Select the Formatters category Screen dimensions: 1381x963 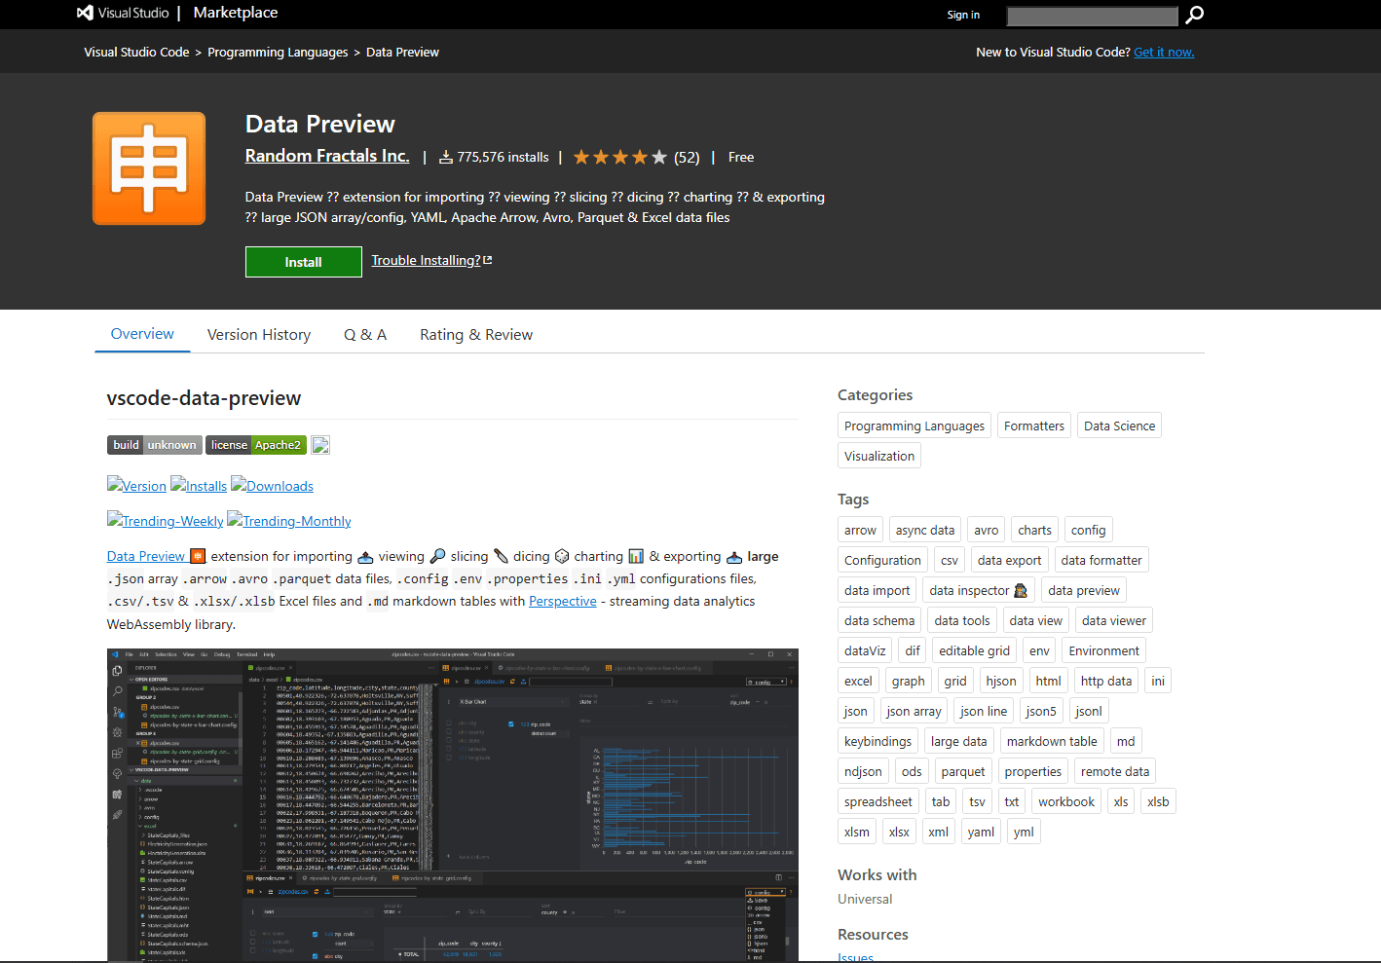tap(1034, 426)
